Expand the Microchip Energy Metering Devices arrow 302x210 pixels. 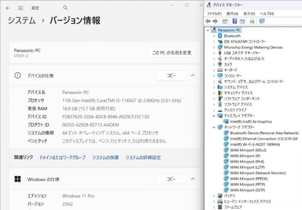(x=214, y=47)
